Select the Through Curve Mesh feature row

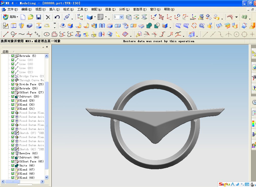coord(29,80)
